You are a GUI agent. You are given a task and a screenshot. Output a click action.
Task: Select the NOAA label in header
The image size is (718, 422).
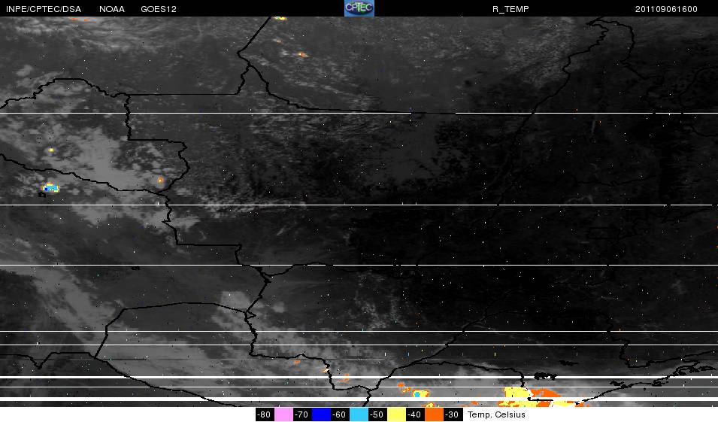113,9
